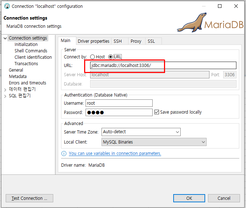Select 데이터 편집기 in the tree
The image size is (246, 208).
pyautogui.click(x=22, y=89)
